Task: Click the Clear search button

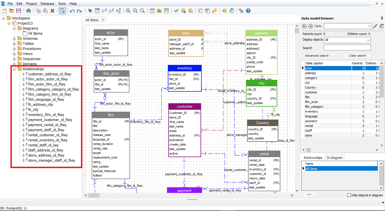Action: 357,56
